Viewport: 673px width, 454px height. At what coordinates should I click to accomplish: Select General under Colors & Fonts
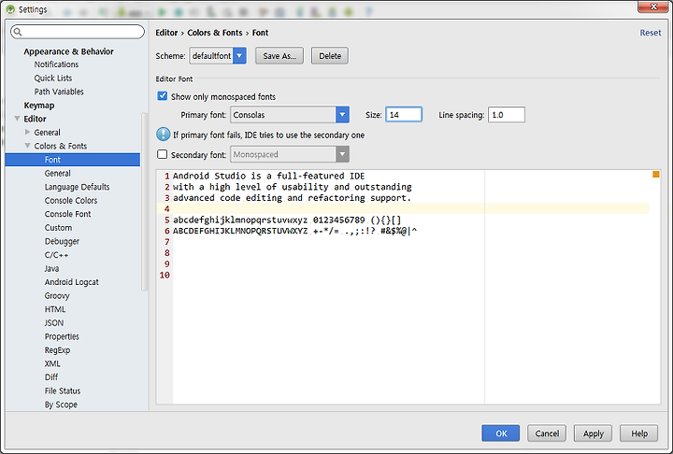click(x=58, y=174)
